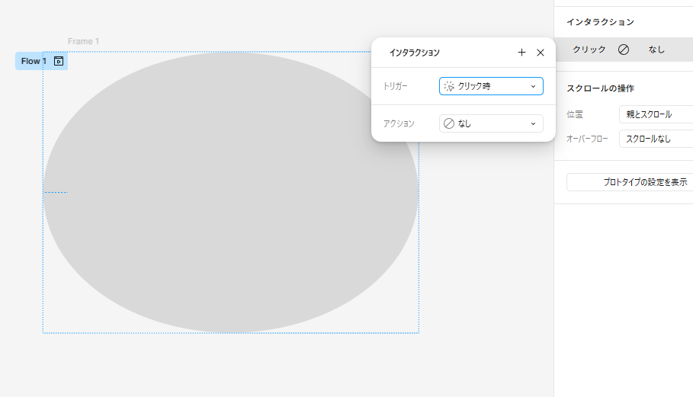
Task: Click the トリガー dropdown chevron arrow
Action: (533, 87)
